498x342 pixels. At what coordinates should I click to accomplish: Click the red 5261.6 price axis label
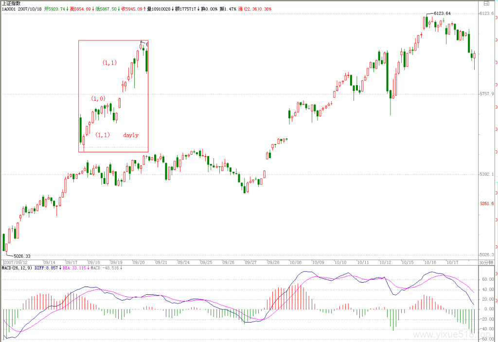[487, 203]
